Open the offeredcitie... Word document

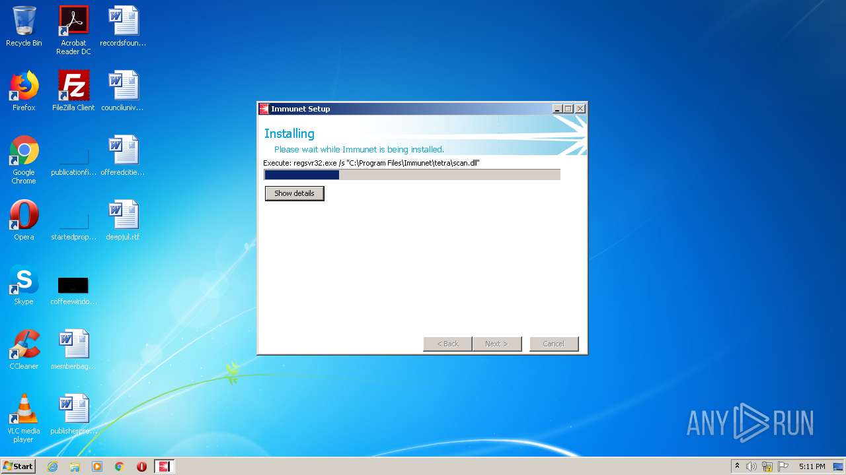[x=123, y=156]
